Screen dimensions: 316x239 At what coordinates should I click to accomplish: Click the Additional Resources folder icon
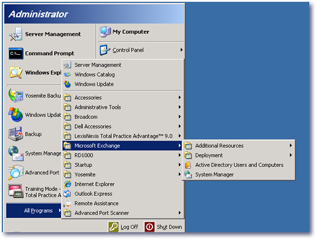coord(188,145)
